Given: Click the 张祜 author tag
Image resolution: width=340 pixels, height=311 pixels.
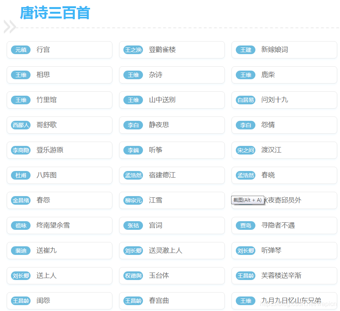Looking at the screenshot, I should coord(133,226).
